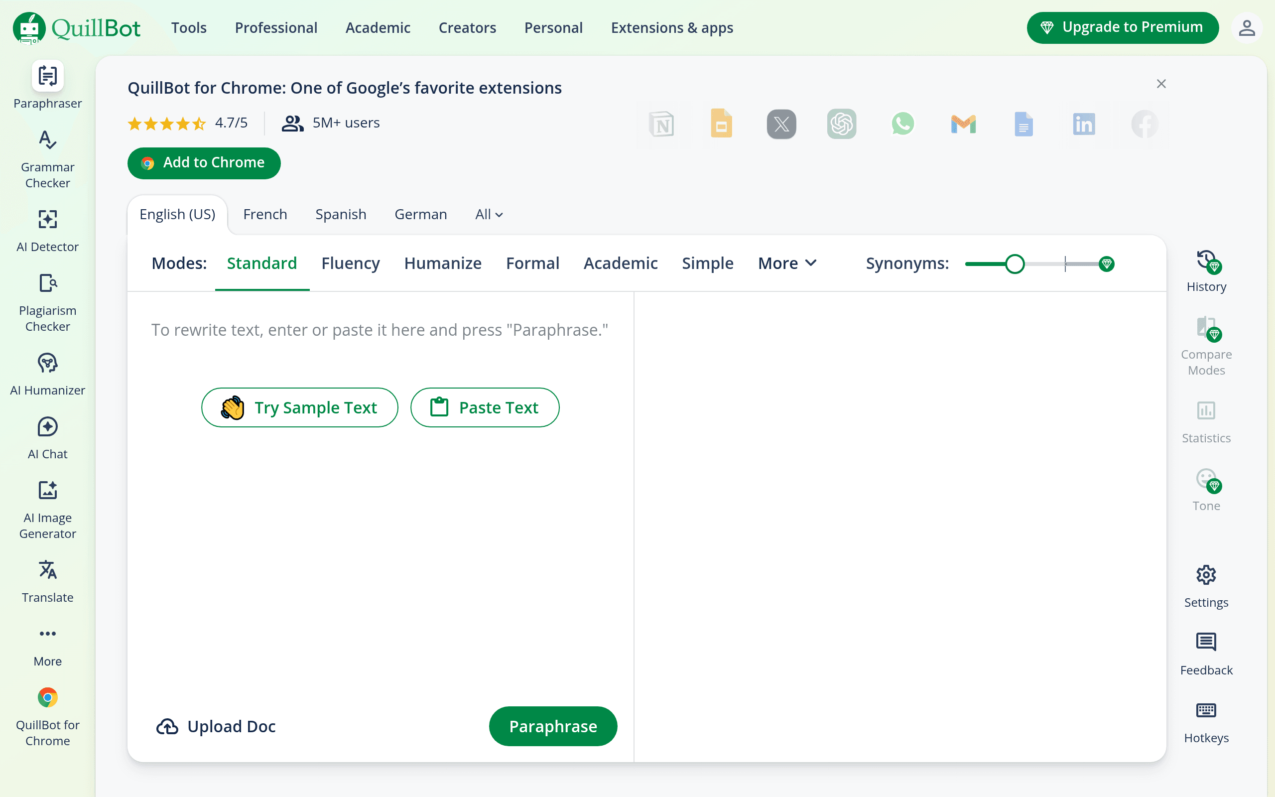This screenshot has width=1275, height=797.
Task: Click the user account avatar icon
Action: coord(1247,27)
